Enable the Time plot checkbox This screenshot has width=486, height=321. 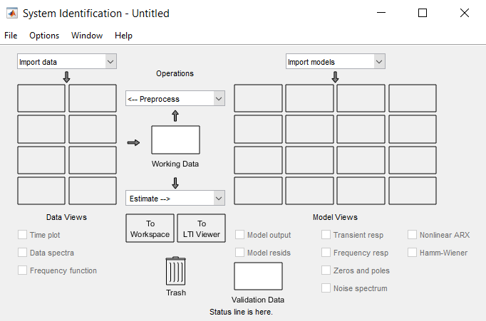pos(22,235)
